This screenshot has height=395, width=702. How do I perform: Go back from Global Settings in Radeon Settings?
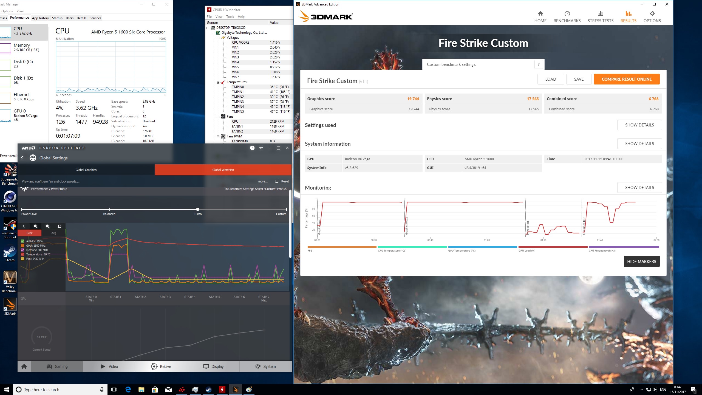click(x=22, y=158)
